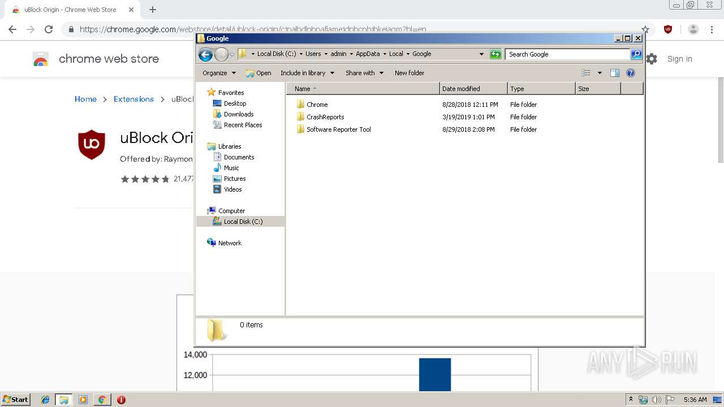This screenshot has height=407, width=724.
Task: Toggle the preview pane icon
Action: click(615, 73)
